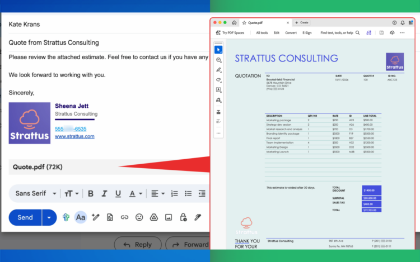Open the www.strattus.com link
Image resolution: width=420 pixels, height=262 pixels.
[74, 136]
